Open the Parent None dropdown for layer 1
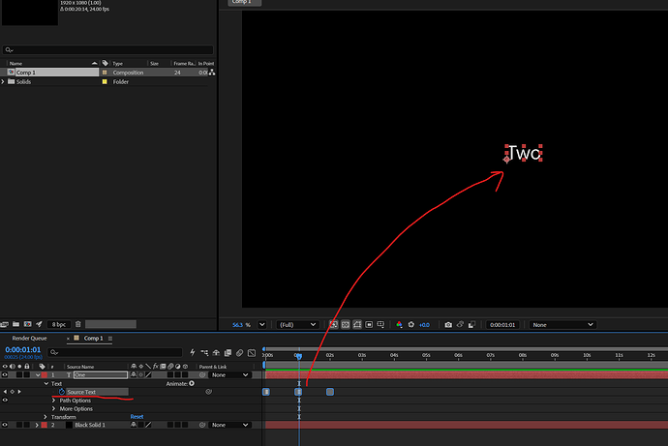The image size is (668, 446). point(229,375)
